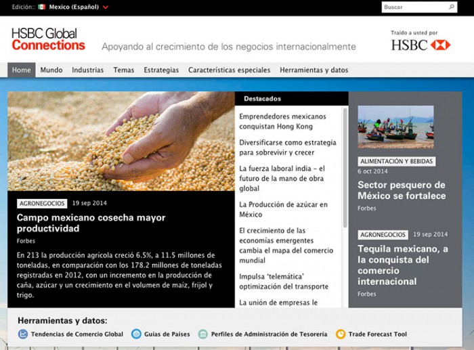Open the fishing boats thumbnail image

(395, 127)
